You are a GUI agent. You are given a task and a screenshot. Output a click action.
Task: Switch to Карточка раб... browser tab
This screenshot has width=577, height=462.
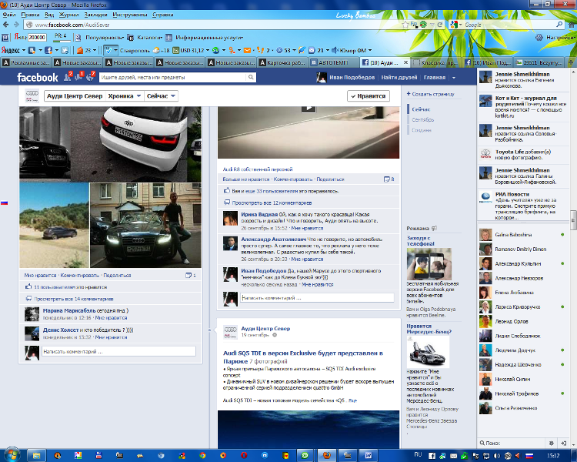pyautogui.click(x=283, y=62)
